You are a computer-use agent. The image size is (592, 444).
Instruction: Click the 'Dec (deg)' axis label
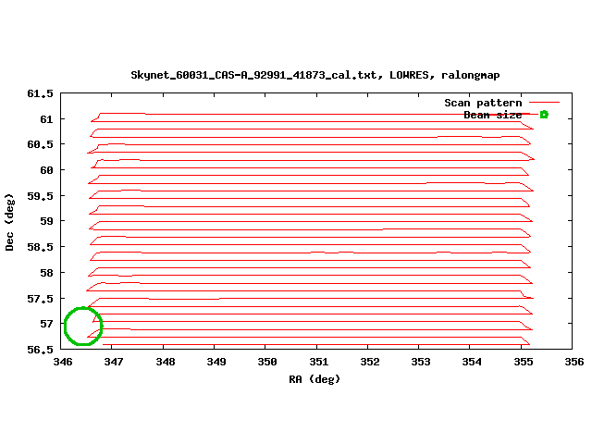pyautogui.click(x=9, y=222)
